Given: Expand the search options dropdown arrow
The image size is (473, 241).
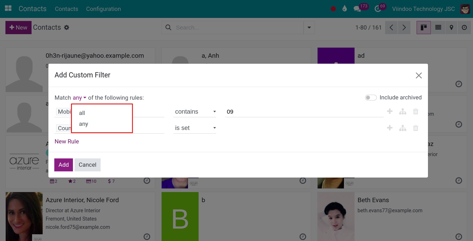Looking at the screenshot, I should click(x=309, y=27).
